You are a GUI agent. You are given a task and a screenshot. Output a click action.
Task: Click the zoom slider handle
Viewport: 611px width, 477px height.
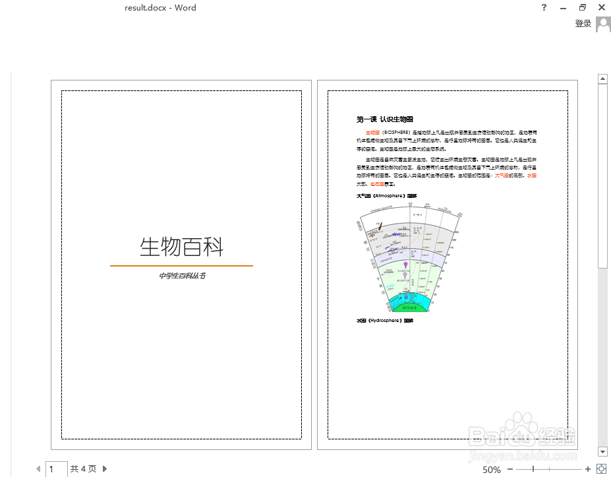(533, 469)
